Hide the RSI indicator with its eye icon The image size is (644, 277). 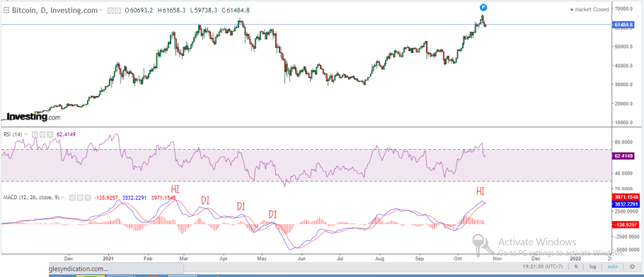click(x=35, y=134)
